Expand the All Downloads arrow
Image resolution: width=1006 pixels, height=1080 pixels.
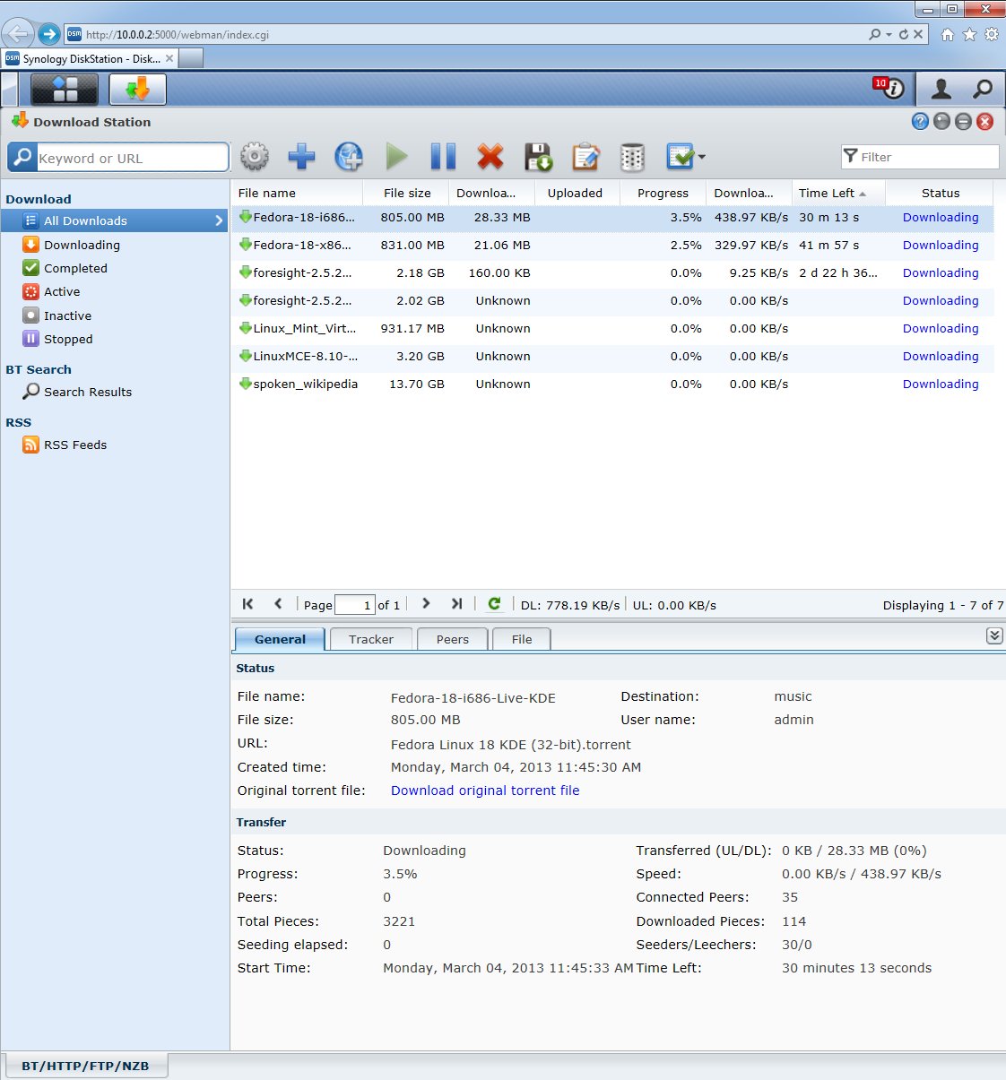pos(219,220)
